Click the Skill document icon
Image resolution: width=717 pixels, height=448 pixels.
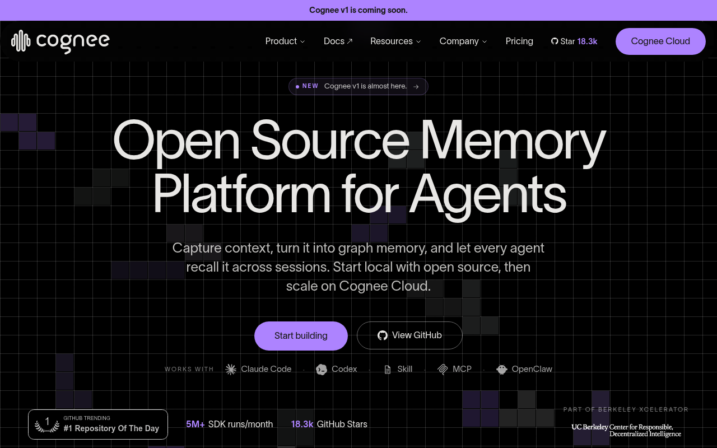[388, 370]
